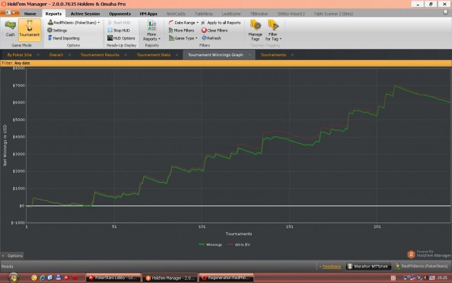Open More Filters

click(x=181, y=30)
